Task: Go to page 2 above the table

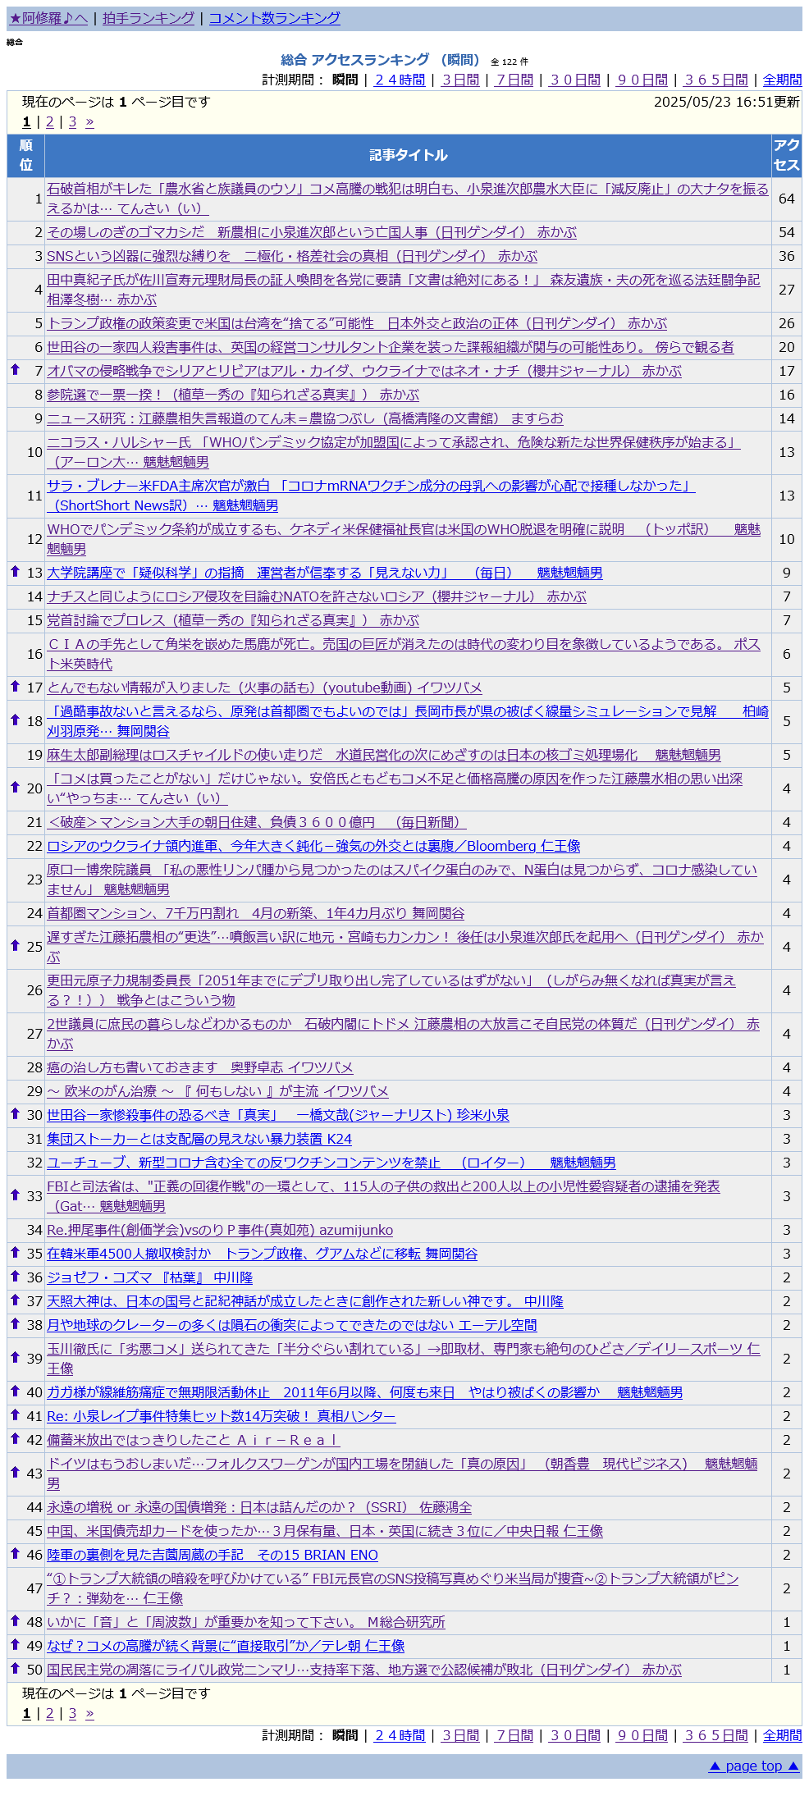Action: pos(49,122)
